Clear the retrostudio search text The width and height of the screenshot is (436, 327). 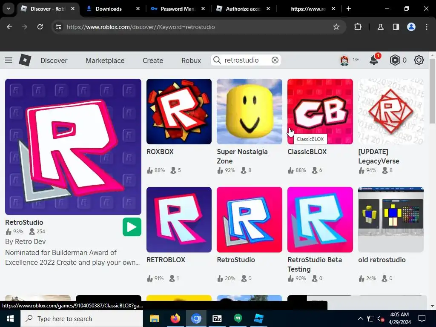tap(275, 60)
